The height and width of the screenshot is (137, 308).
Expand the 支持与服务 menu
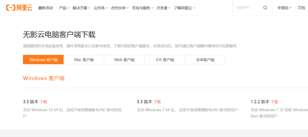tap(143, 8)
